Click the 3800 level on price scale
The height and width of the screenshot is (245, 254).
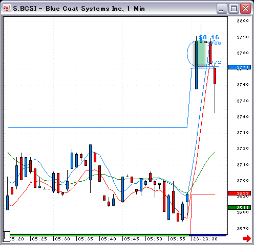pyautogui.click(x=243, y=21)
